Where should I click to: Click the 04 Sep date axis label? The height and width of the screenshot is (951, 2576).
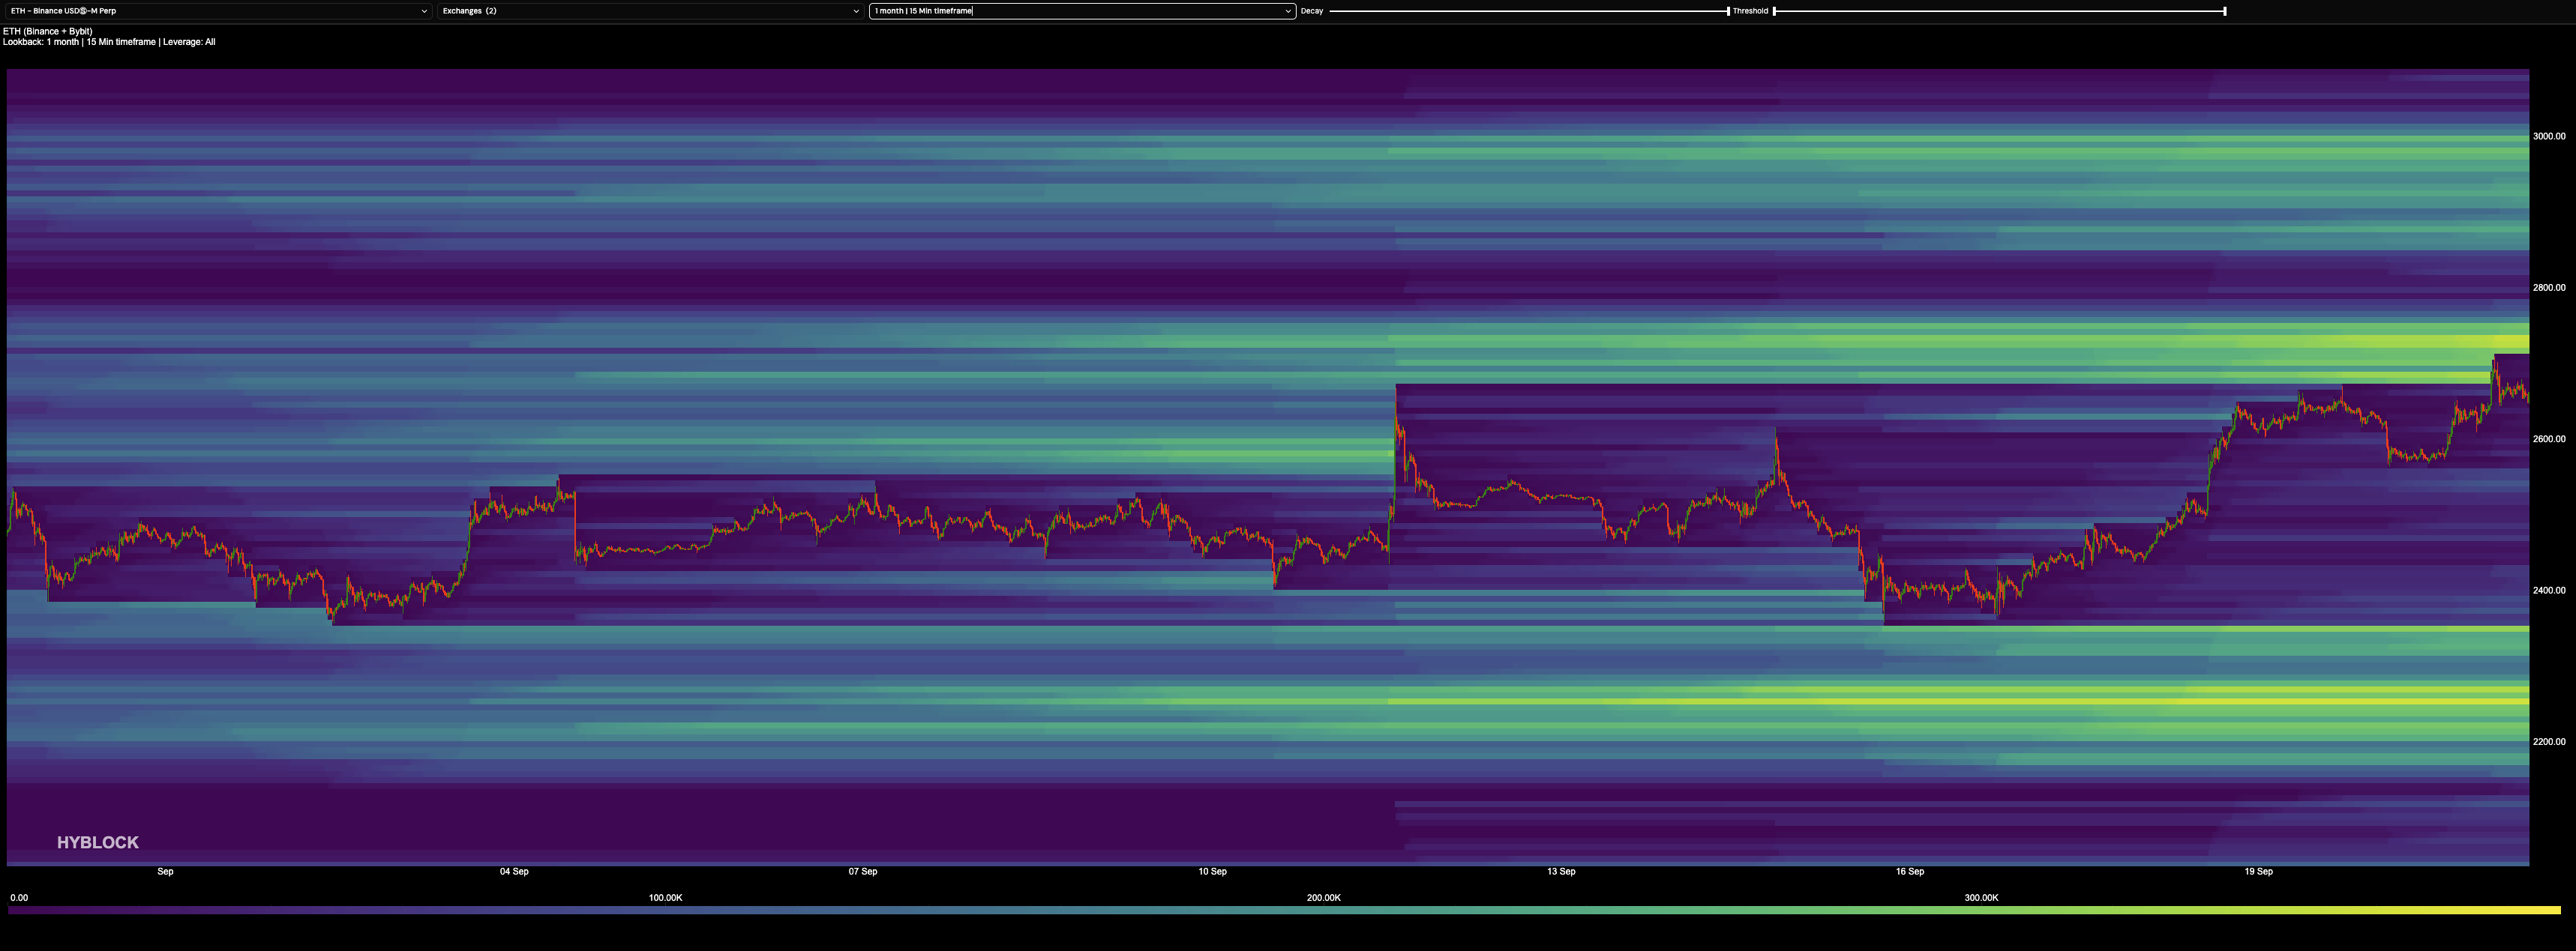tap(514, 872)
